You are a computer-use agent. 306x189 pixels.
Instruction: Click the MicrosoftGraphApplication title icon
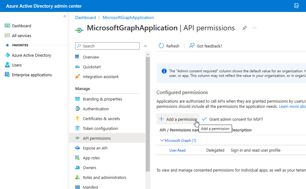[79, 30]
